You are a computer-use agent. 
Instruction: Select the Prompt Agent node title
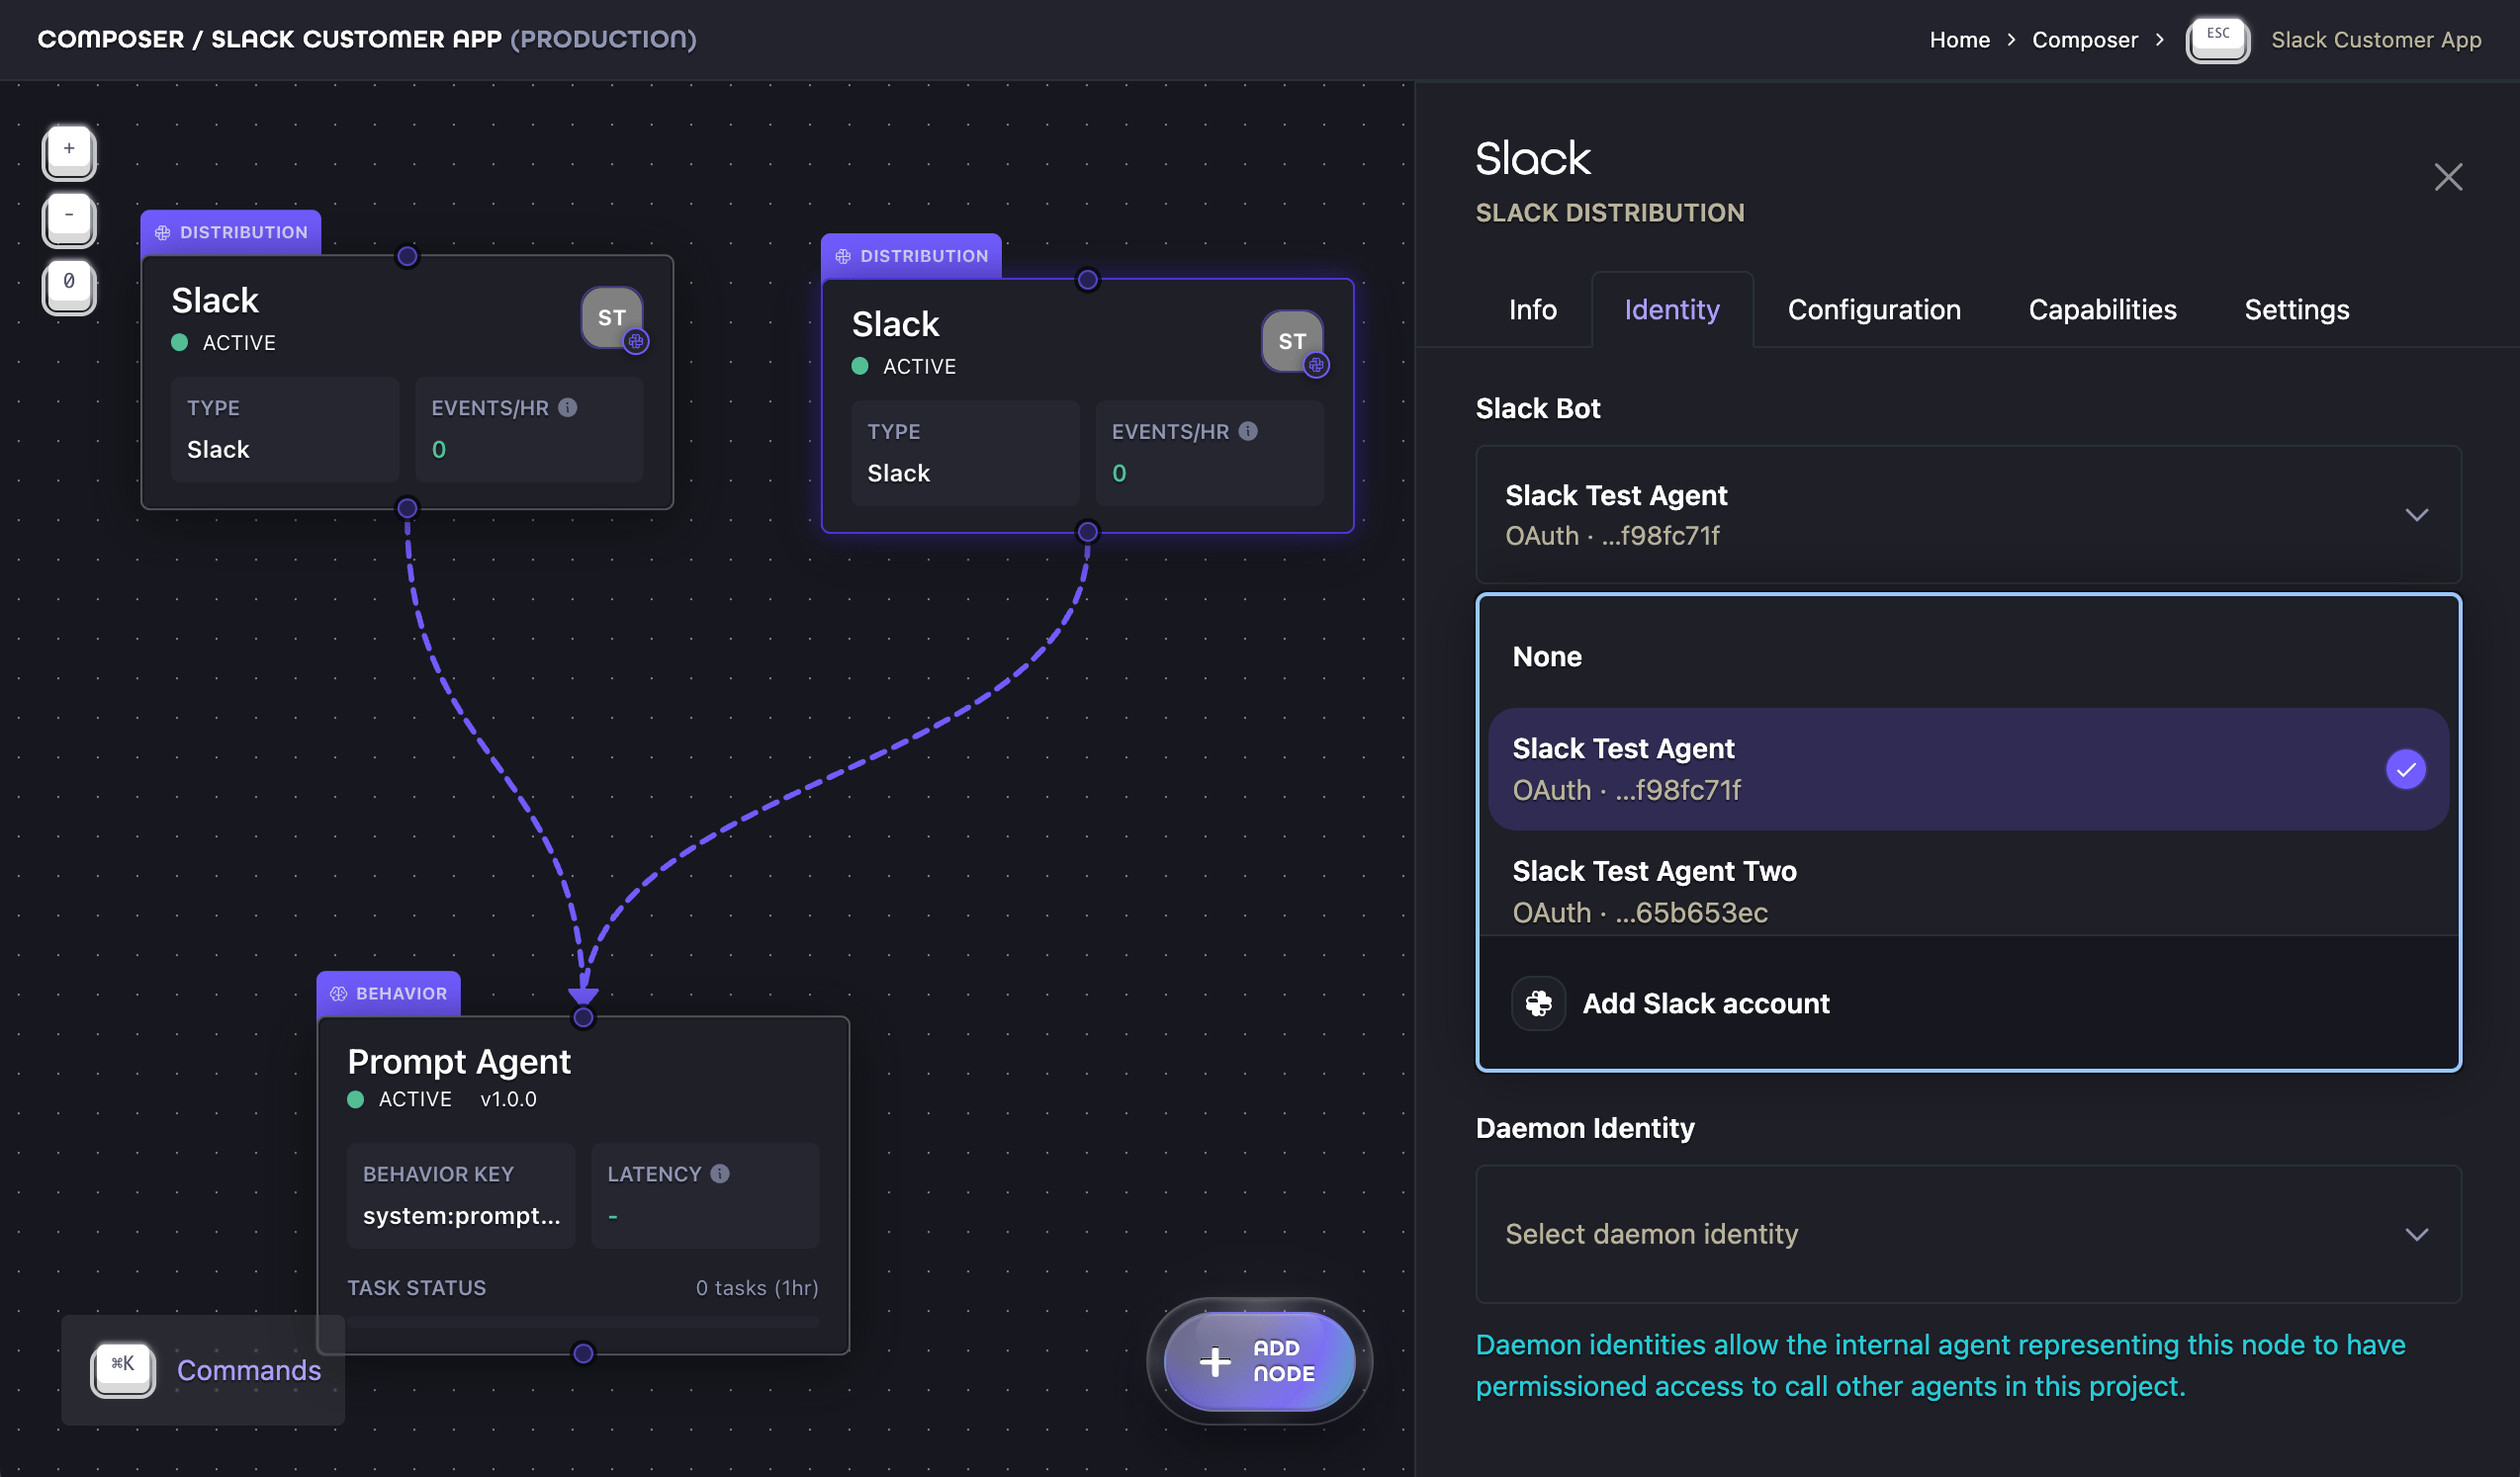(459, 1061)
